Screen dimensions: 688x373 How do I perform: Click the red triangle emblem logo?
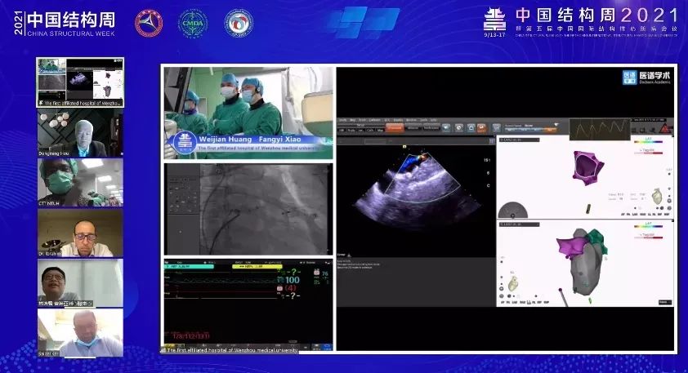149,24
